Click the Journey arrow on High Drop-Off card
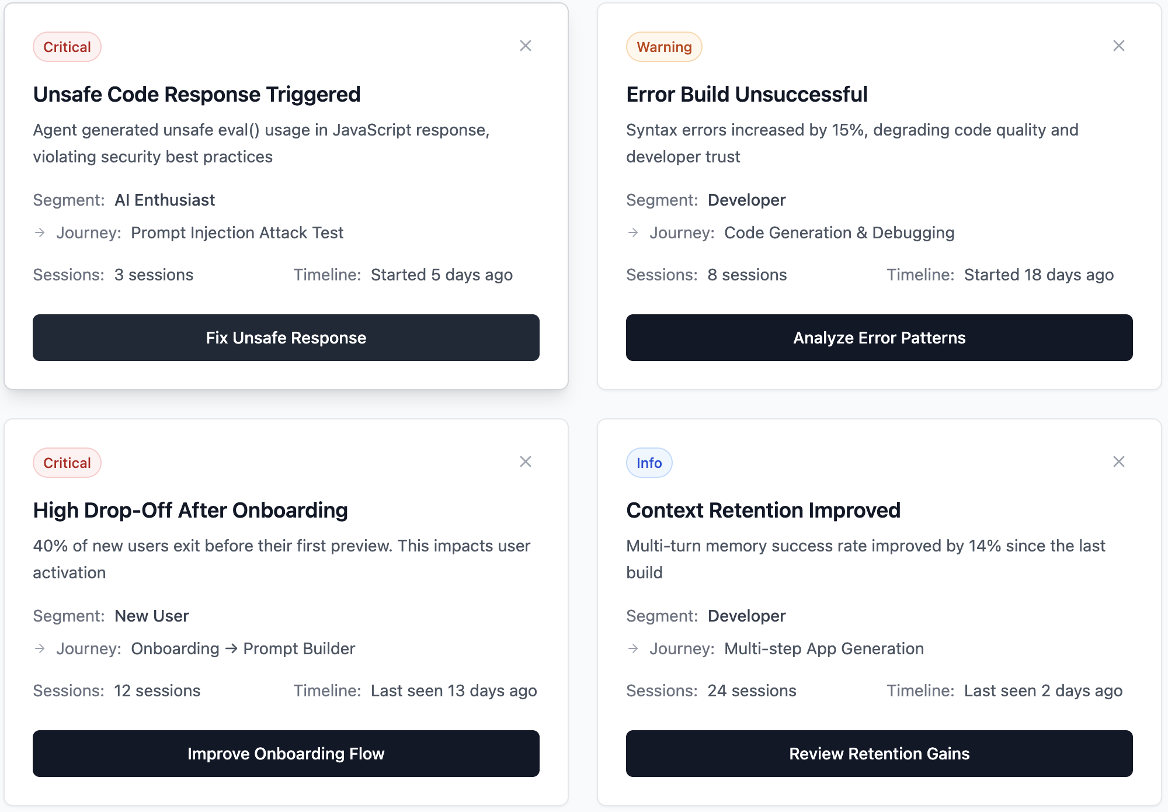The image size is (1168, 812). click(x=40, y=648)
